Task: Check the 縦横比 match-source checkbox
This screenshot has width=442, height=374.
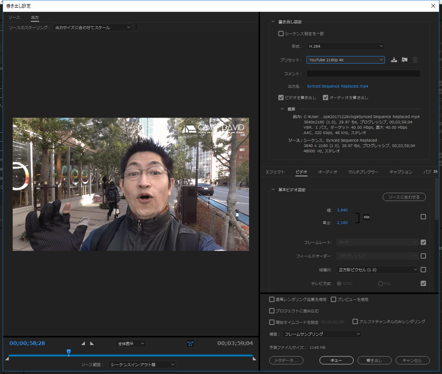Action: tap(423, 269)
